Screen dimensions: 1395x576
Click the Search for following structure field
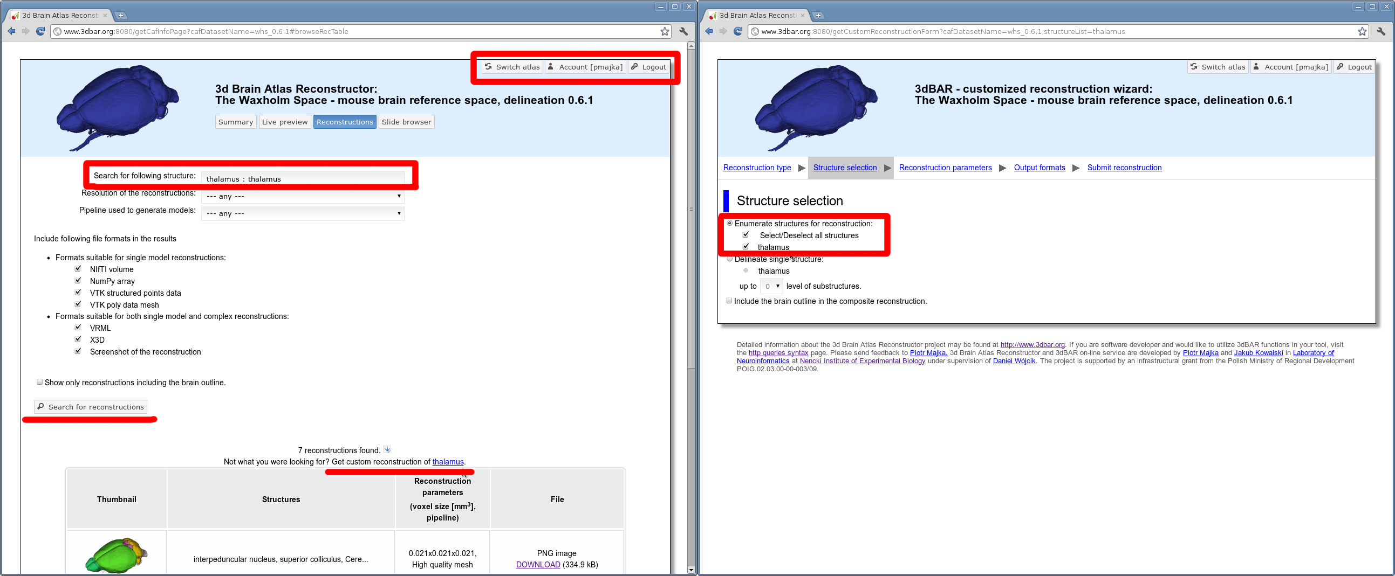pos(302,179)
